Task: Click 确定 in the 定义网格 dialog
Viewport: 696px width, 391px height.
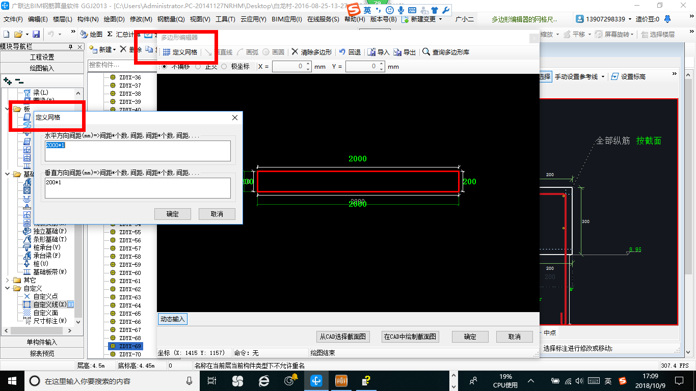Action: point(173,214)
